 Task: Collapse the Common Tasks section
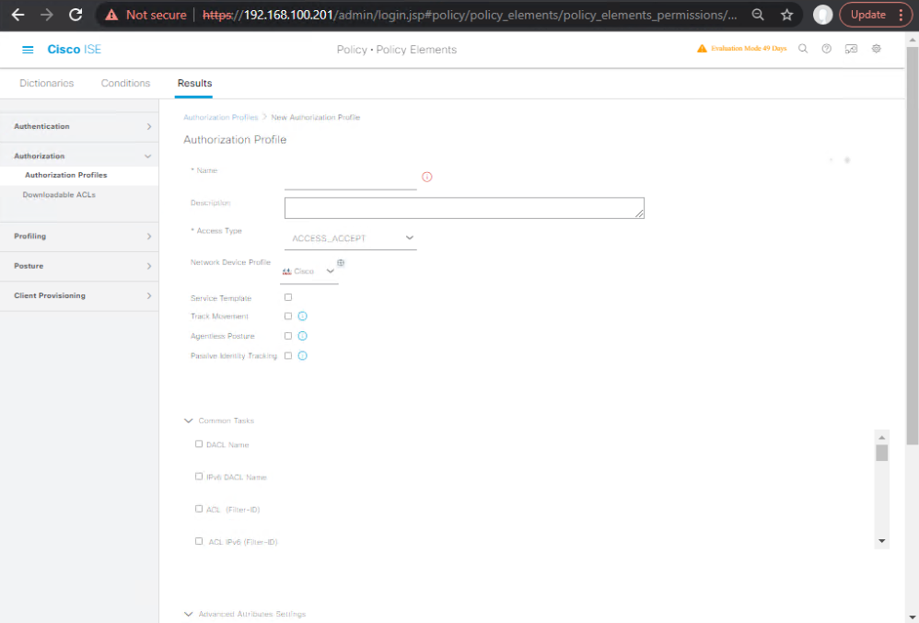[x=189, y=421]
